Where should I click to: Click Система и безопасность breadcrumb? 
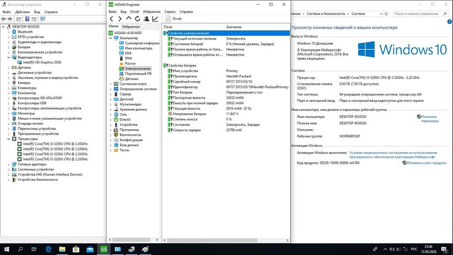[326, 14]
